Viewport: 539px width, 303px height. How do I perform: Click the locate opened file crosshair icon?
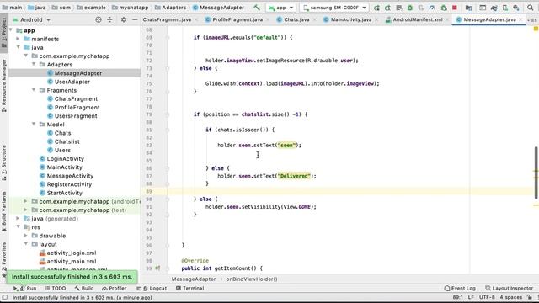99,20
